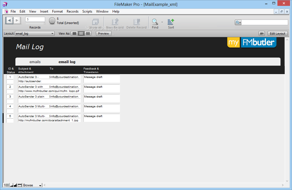Click the 'http://autosender:' attachment field
Image resolution: width=292 pixels, height=190 pixels.
[49, 81]
